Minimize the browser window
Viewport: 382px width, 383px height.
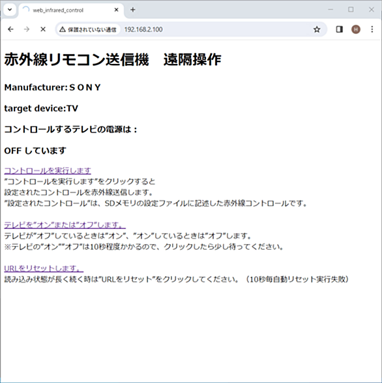tap(331, 10)
